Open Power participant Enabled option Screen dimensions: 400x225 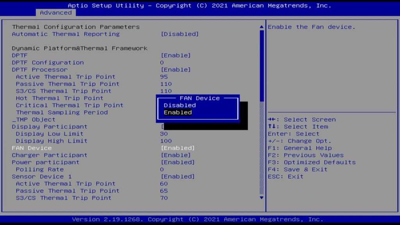click(178, 162)
